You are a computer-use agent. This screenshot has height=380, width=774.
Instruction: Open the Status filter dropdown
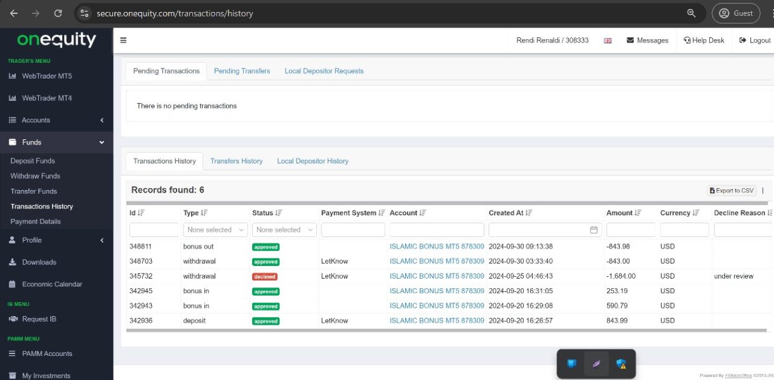click(284, 230)
